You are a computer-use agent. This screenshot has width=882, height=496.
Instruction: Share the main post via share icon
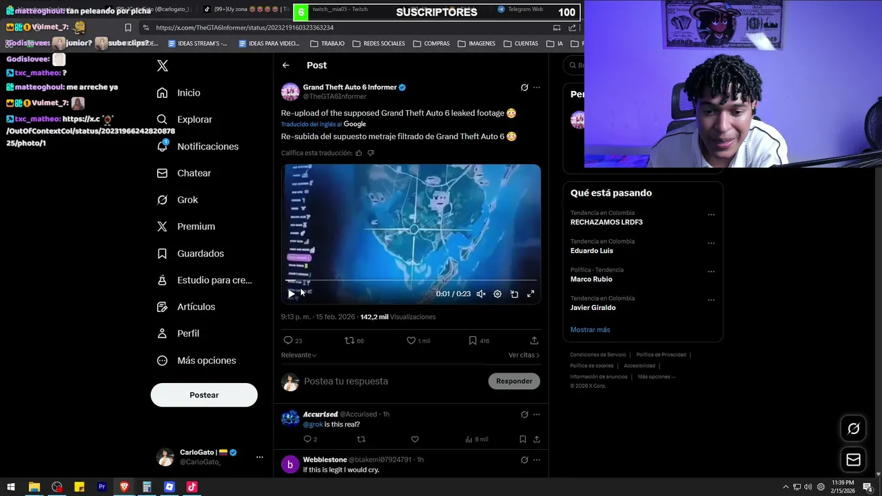[x=534, y=340]
